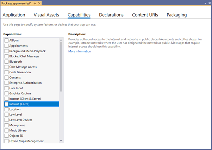
Task: Switch to the Application tab
Action: tap(14, 15)
